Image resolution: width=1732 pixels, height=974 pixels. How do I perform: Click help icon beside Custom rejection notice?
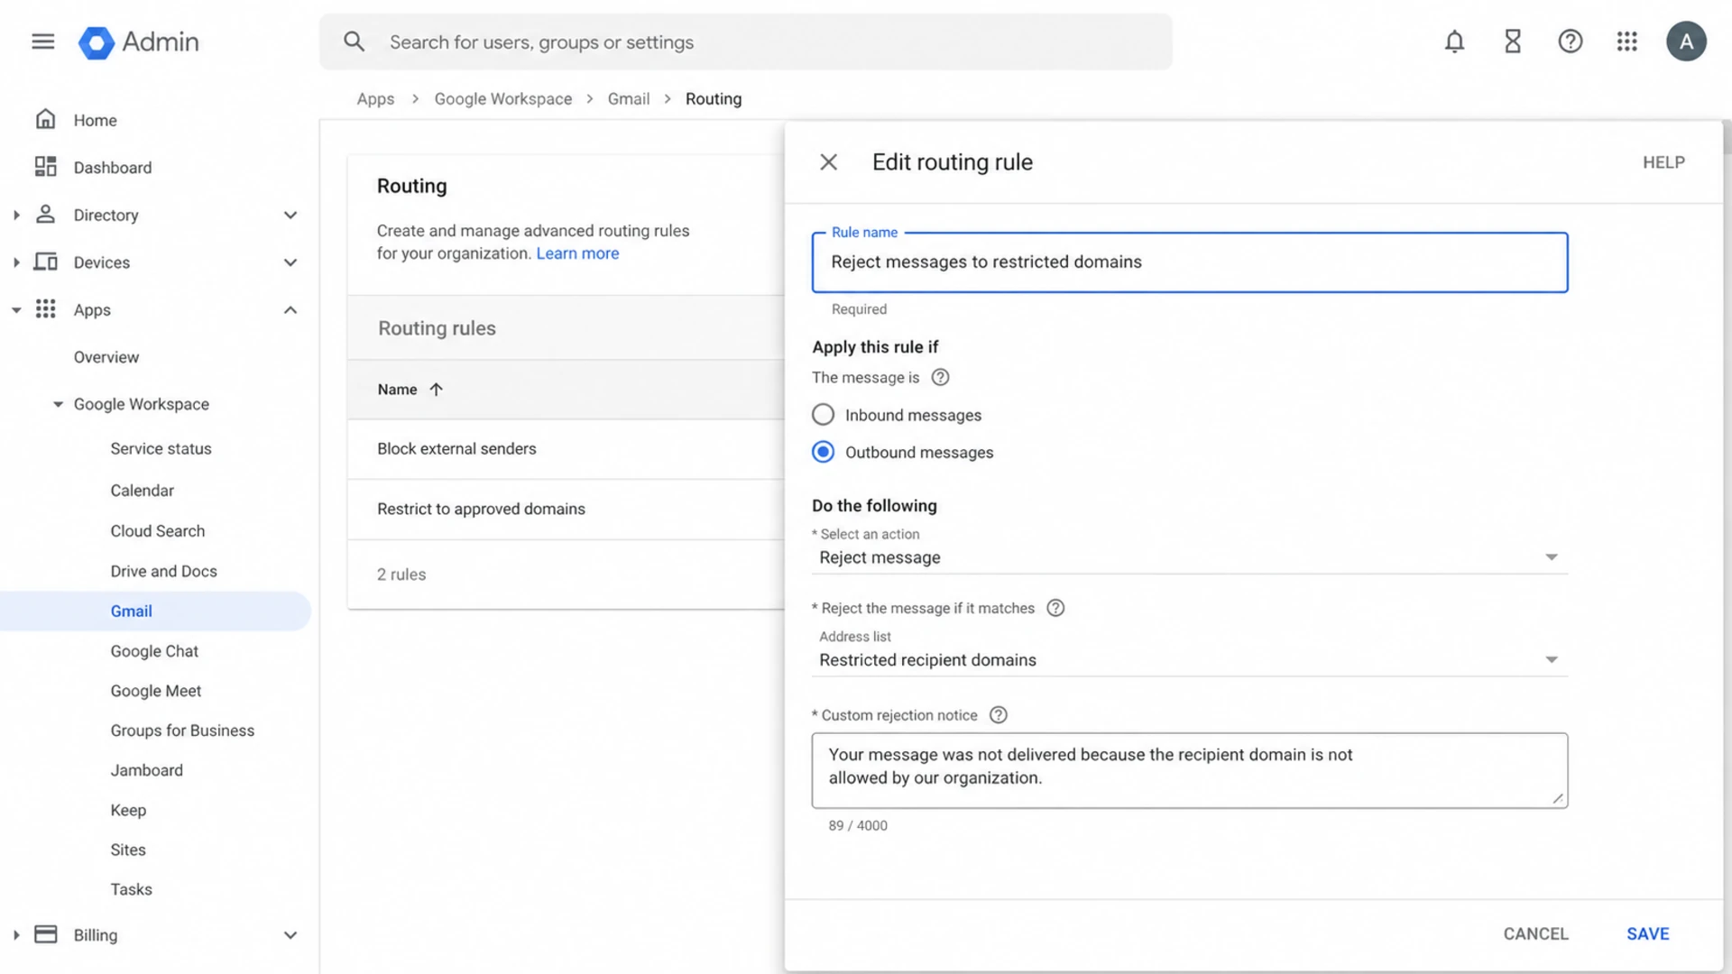998,715
